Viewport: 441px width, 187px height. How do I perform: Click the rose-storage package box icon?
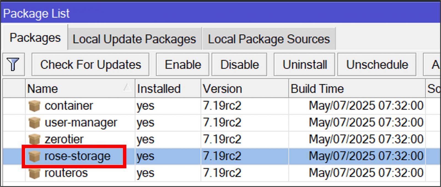34,156
